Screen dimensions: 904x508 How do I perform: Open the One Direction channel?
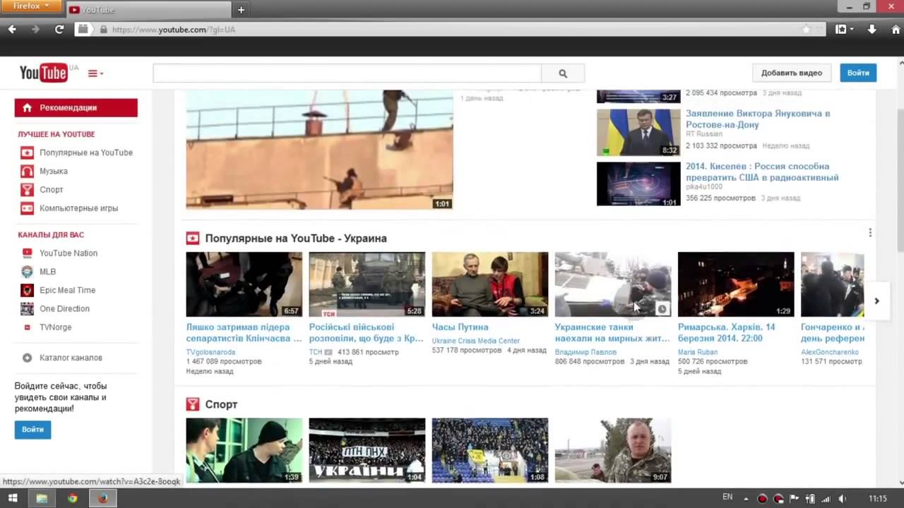click(x=64, y=308)
